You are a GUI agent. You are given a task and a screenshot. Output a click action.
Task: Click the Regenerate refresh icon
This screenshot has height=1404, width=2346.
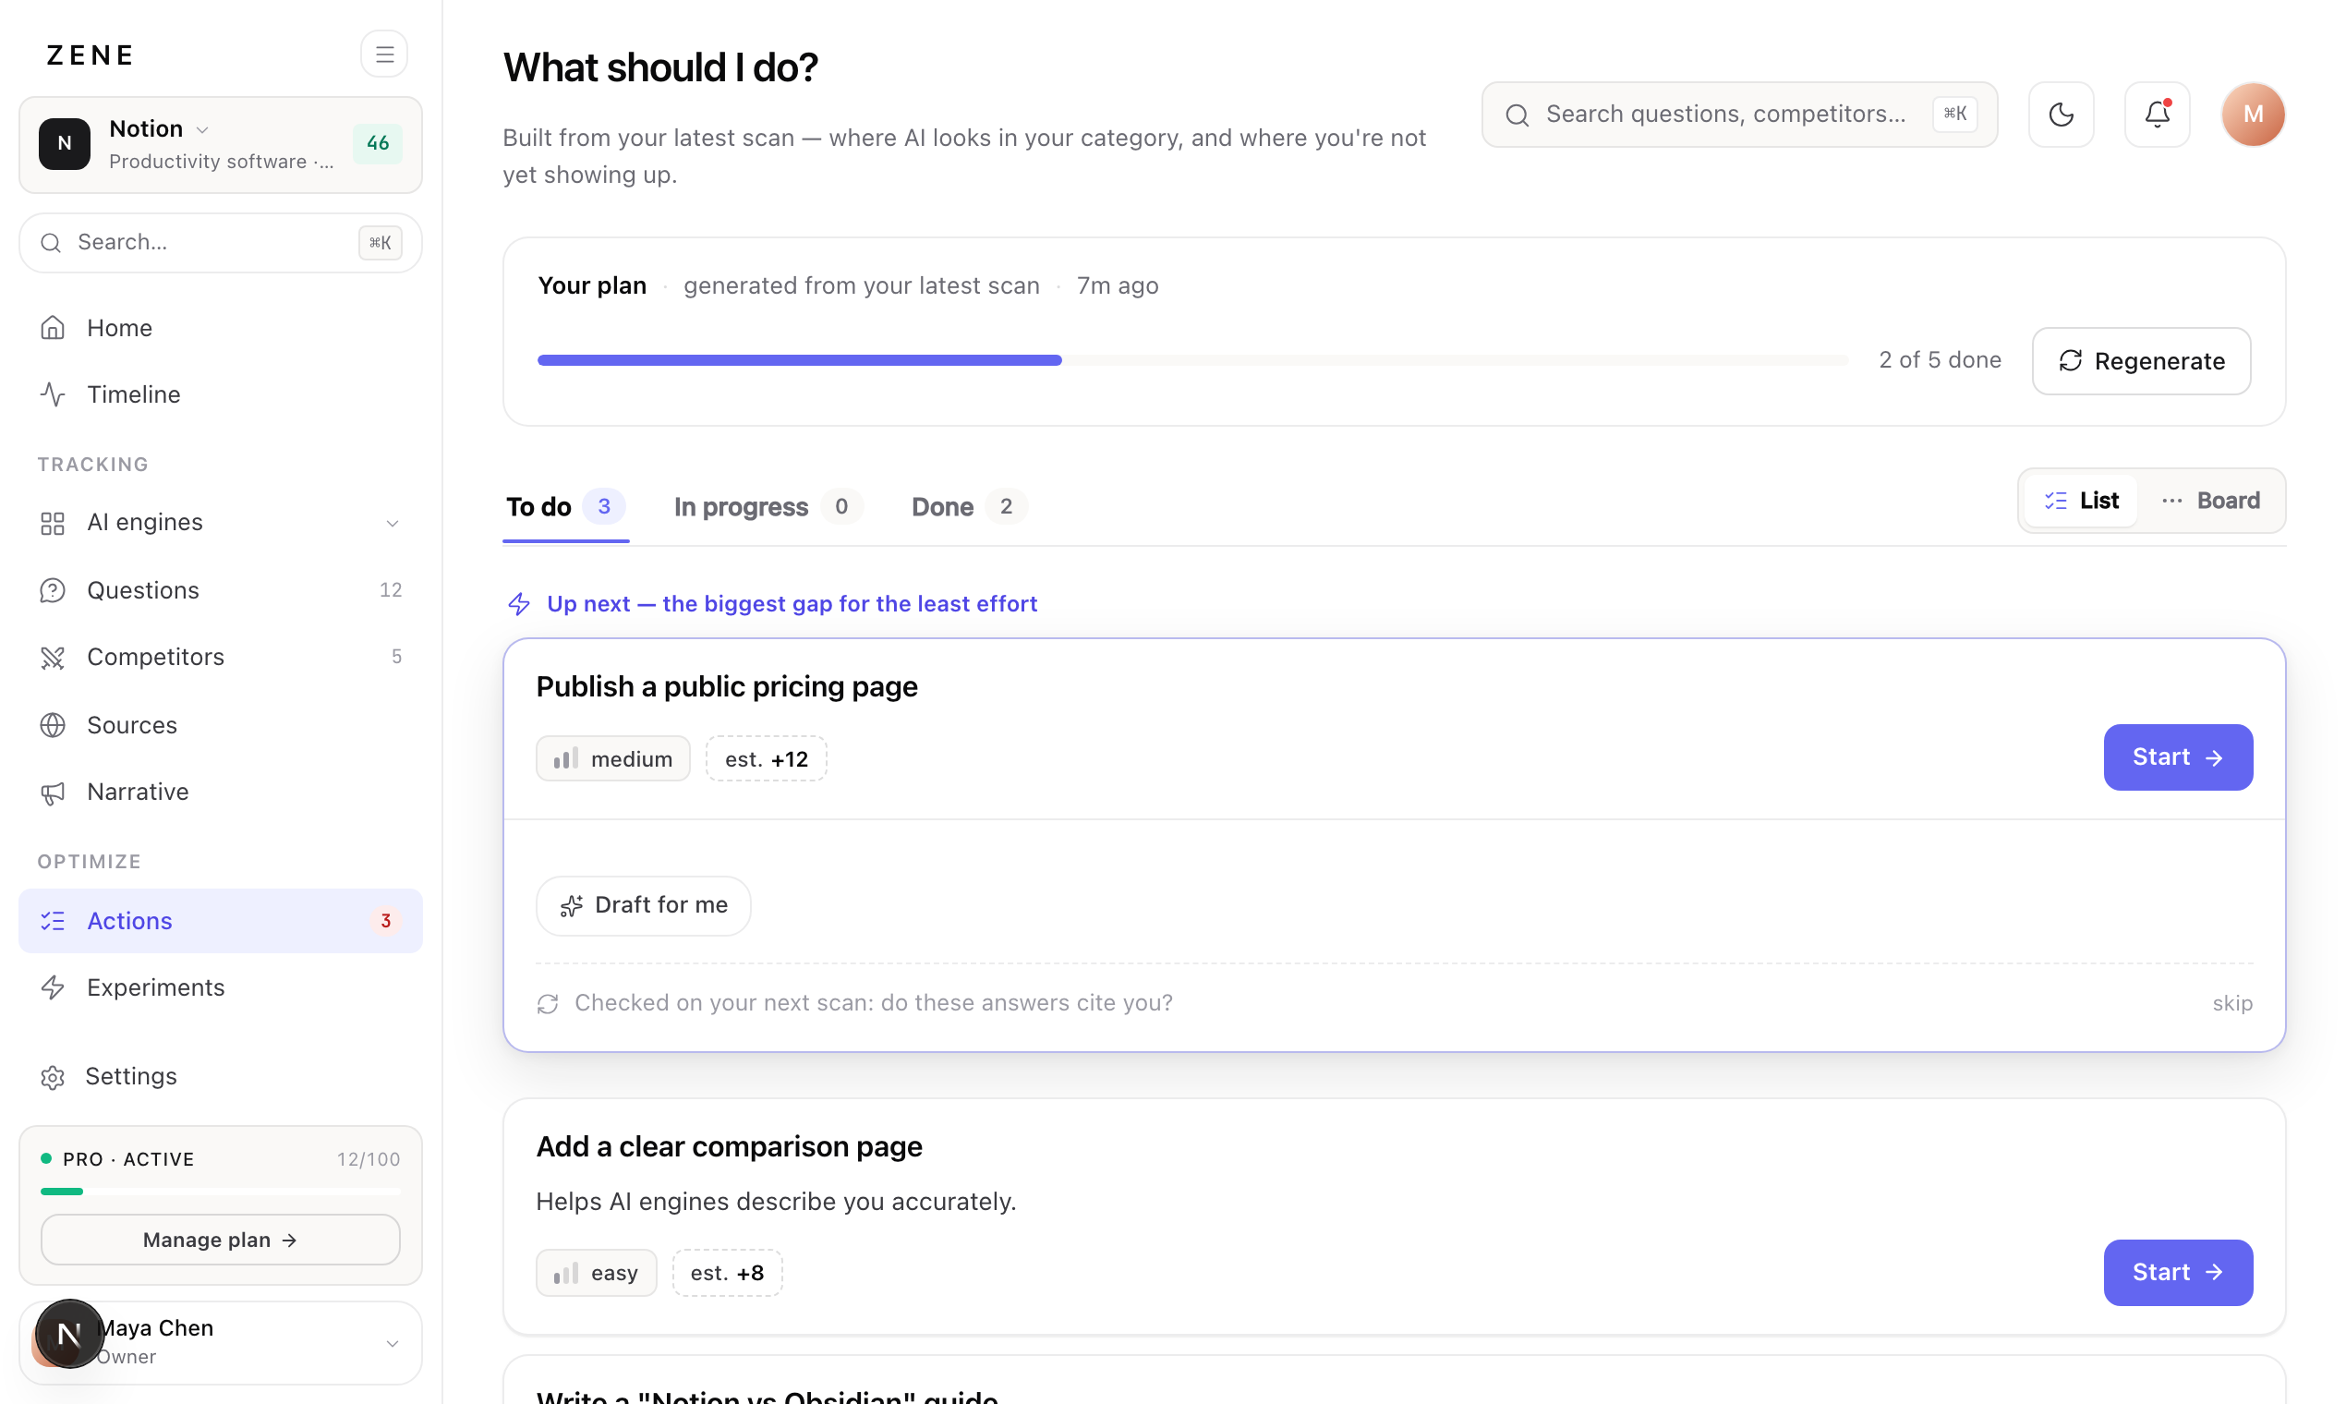(2071, 360)
